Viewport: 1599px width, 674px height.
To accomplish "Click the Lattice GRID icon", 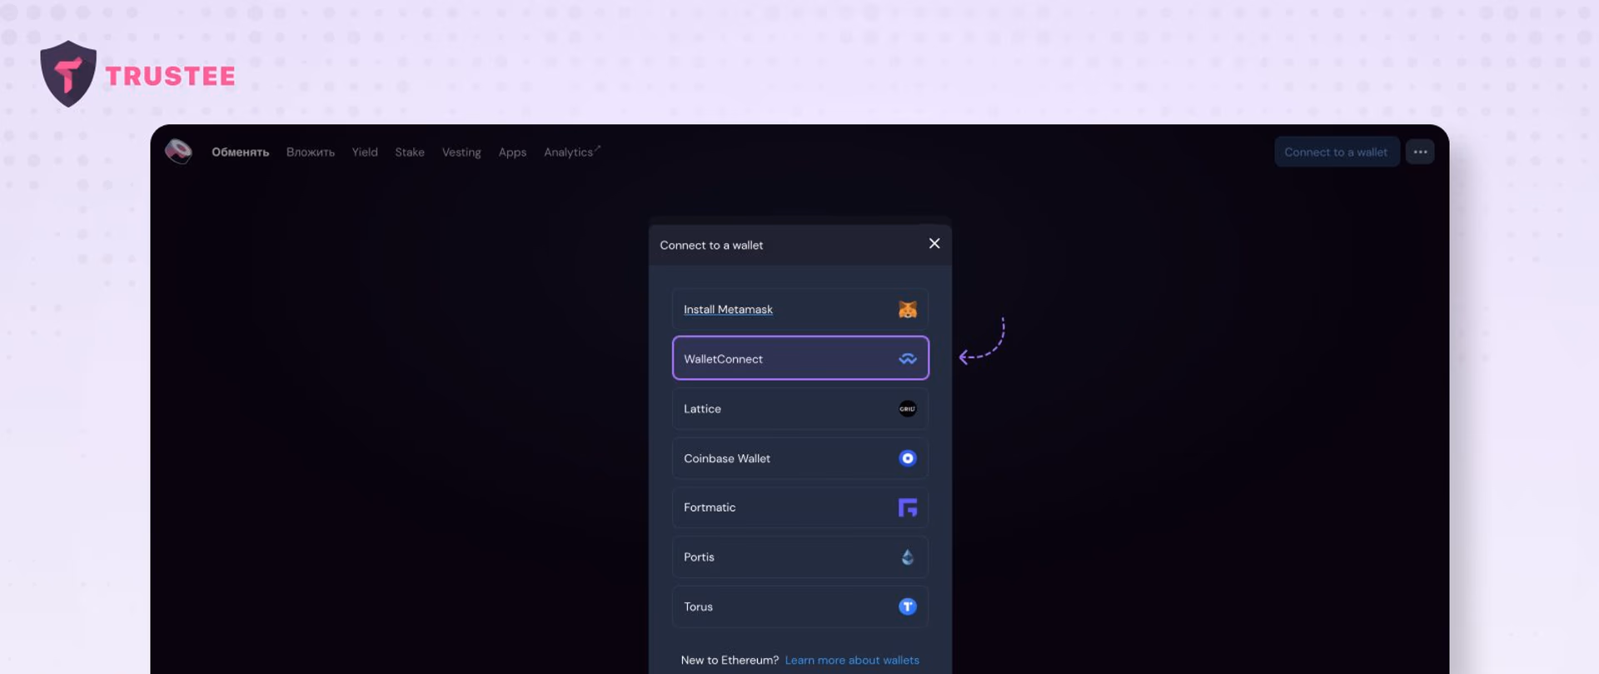I will point(908,409).
